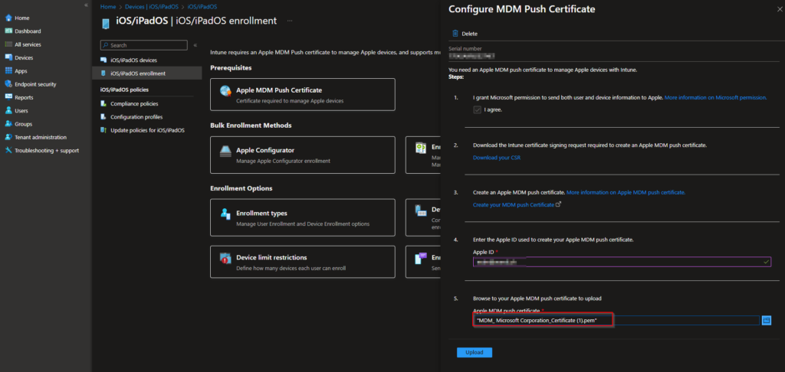This screenshot has width=785, height=372.
Task: Select the Users icon
Action: (8, 110)
